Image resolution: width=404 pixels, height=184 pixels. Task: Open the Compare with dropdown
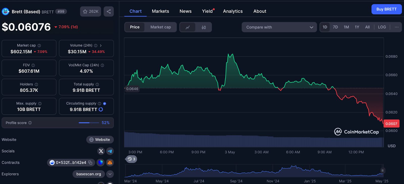click(x=279, y=27)
